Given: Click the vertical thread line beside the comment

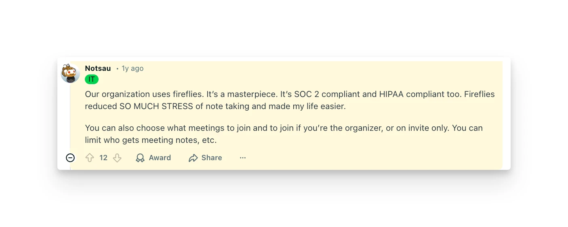Looking at the screenshot, I should [x=70, y=121].
